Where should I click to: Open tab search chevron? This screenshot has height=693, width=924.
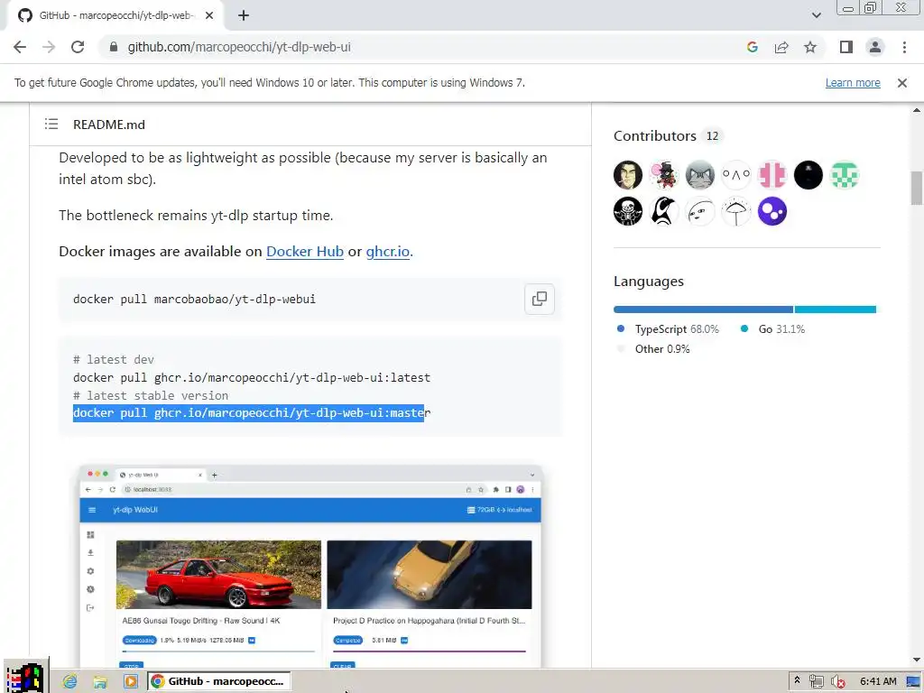pyautogui.click(x=816, y=15)
